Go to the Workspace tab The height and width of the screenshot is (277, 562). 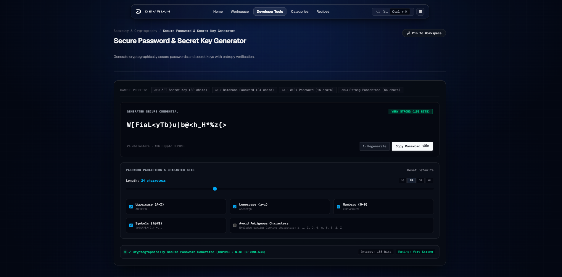coord(239,12)
